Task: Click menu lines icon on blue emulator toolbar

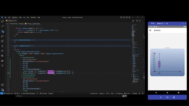Action: coord(174,97)
